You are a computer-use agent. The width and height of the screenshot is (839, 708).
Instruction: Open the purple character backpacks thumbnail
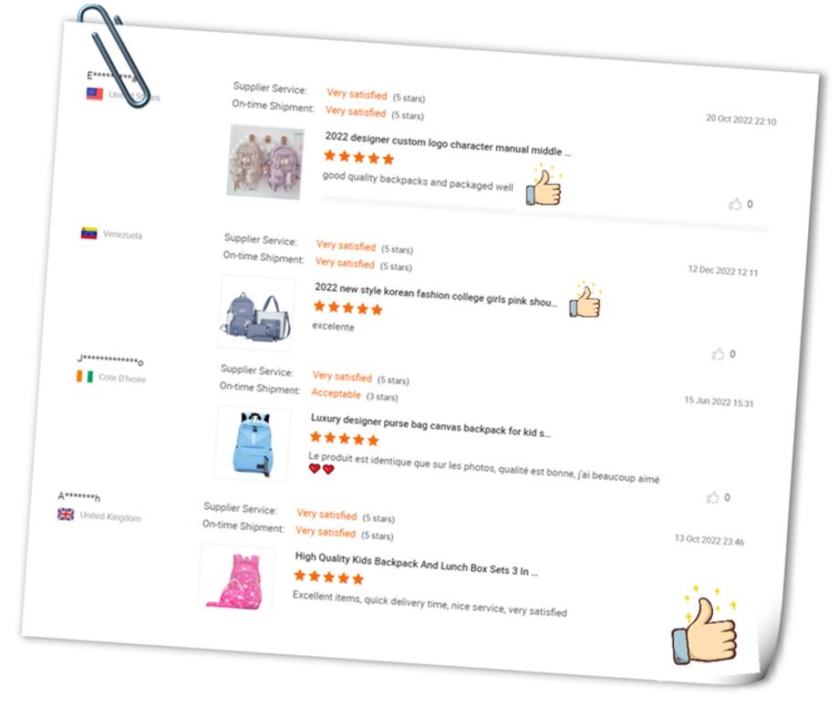[265, 161]
